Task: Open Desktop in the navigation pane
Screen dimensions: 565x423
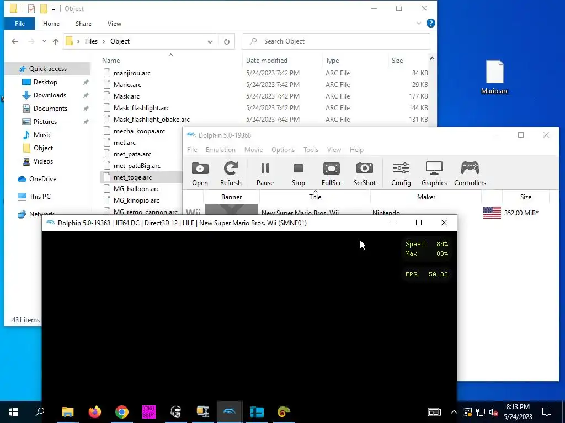Action: click(x=45, y=82)
